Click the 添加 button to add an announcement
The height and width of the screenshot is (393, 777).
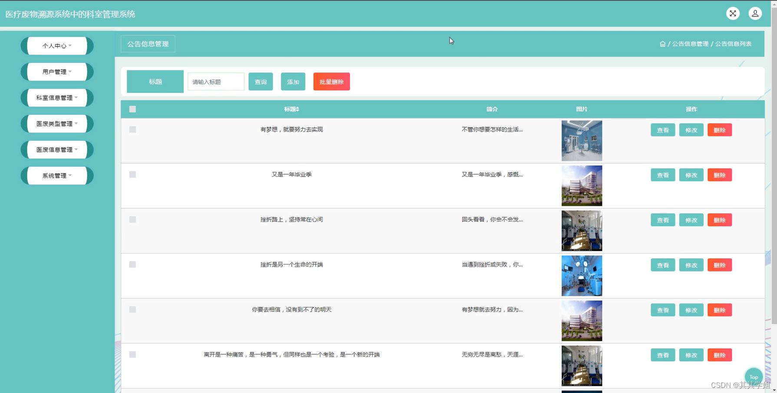[x=293, y=81]
